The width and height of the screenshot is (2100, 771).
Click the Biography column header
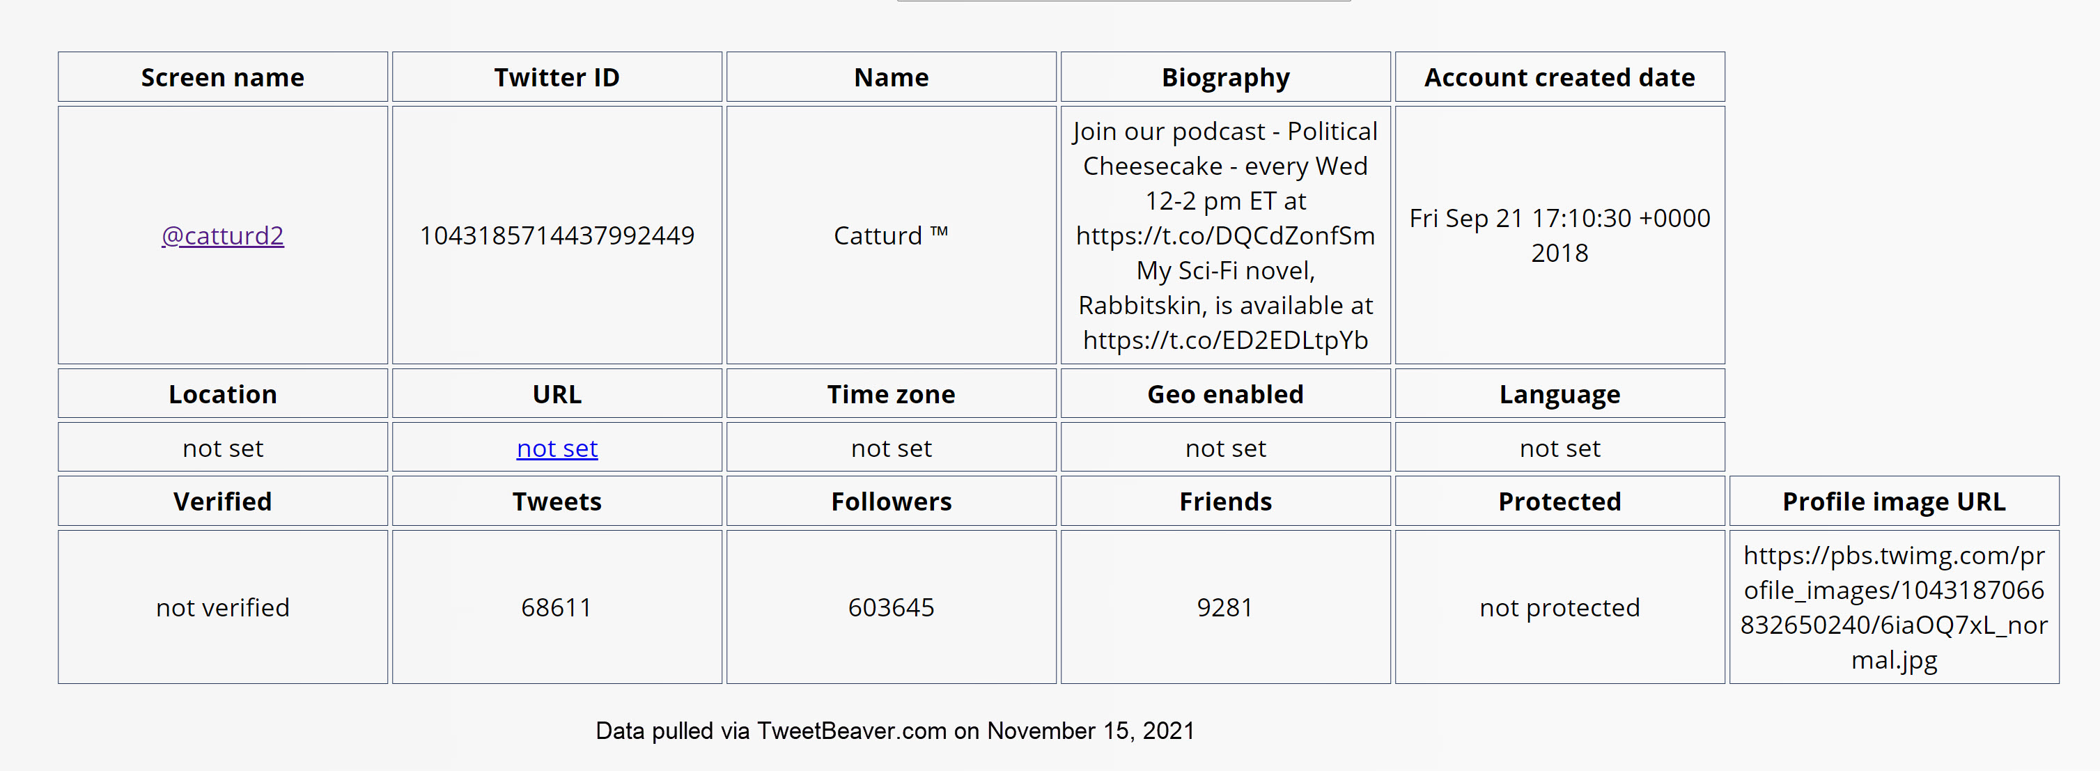coord(1224,77)
